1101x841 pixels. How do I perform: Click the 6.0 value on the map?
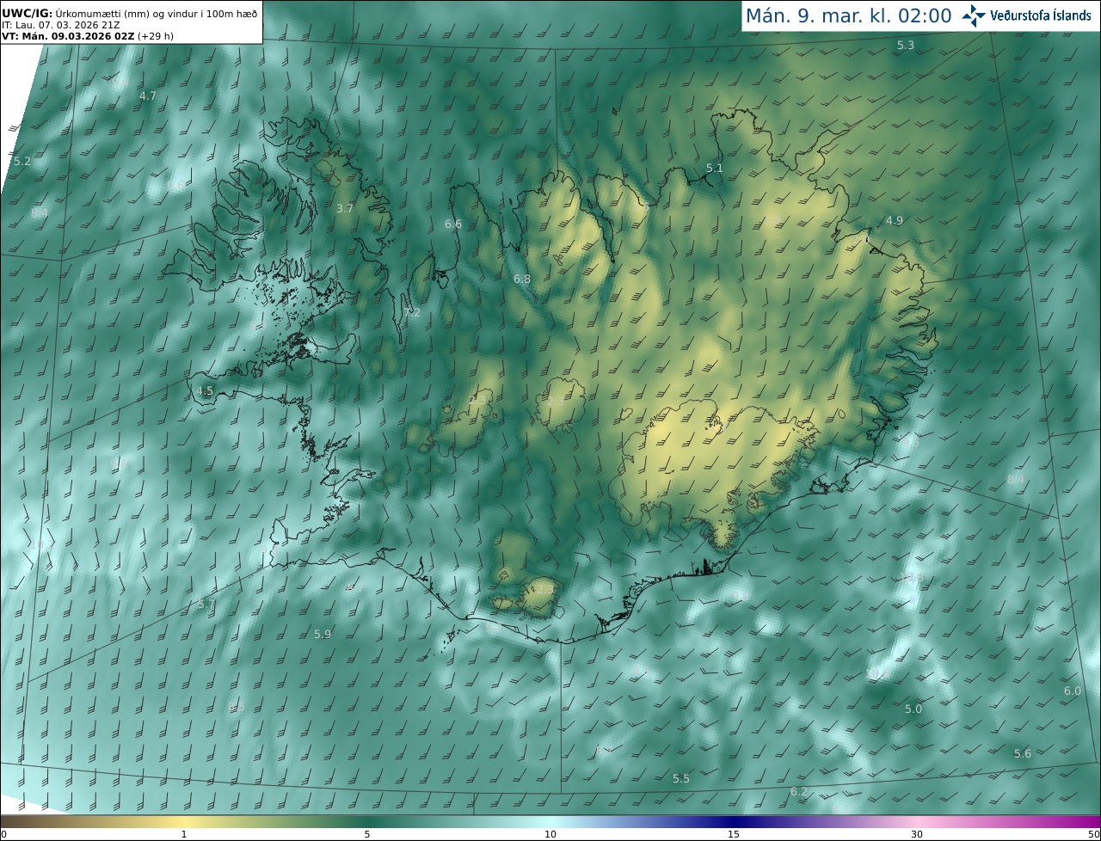(1073, 691)
